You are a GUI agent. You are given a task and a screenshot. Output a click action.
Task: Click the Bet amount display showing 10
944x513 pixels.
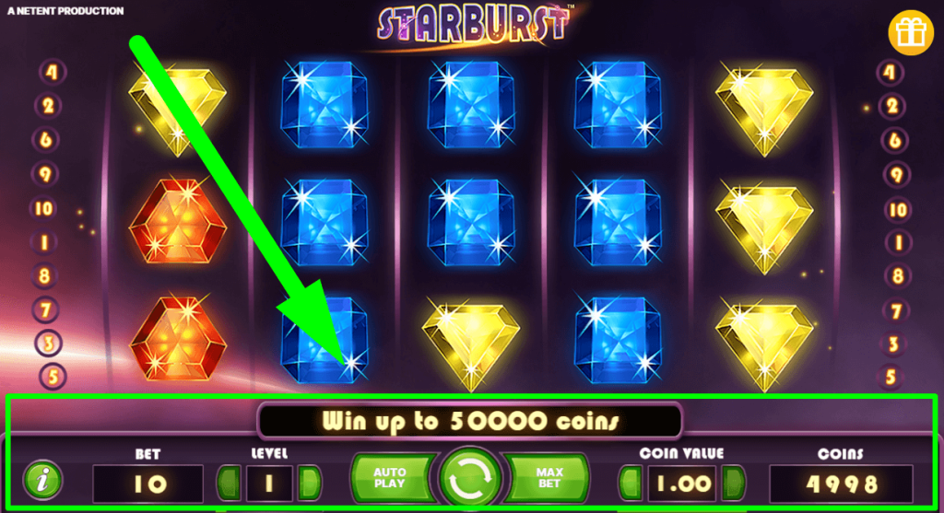coord(148,484)
